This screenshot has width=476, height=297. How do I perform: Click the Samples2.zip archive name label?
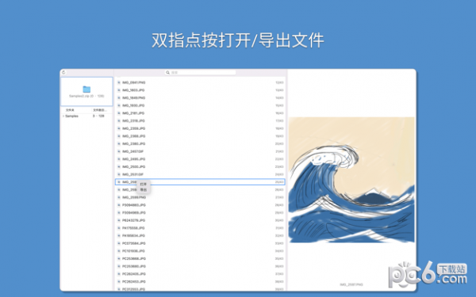coord(86,96)
